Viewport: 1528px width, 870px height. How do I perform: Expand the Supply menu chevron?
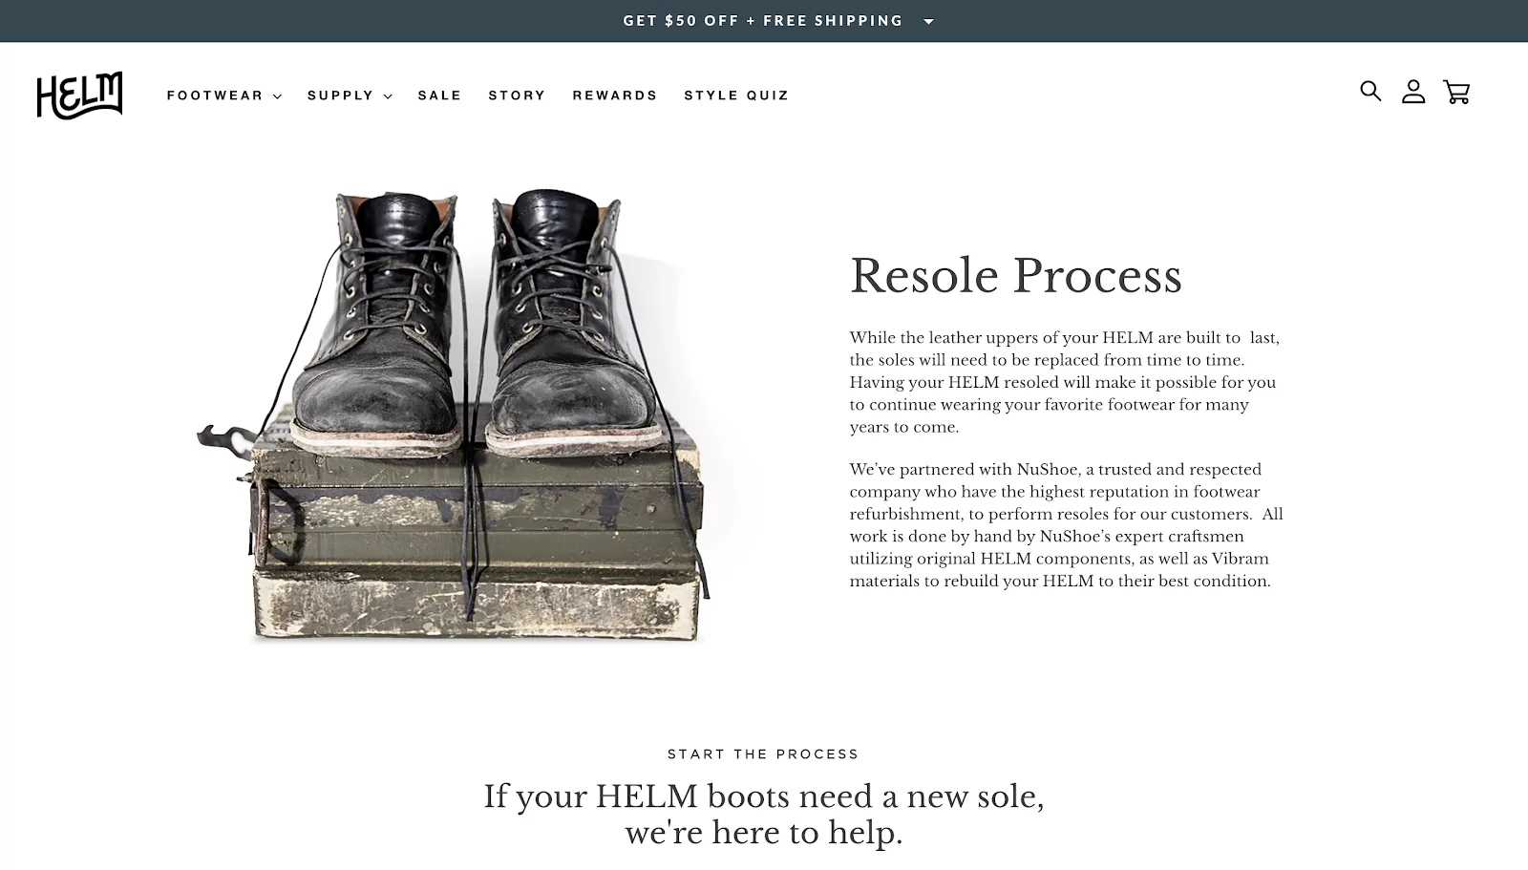point(388,96)
